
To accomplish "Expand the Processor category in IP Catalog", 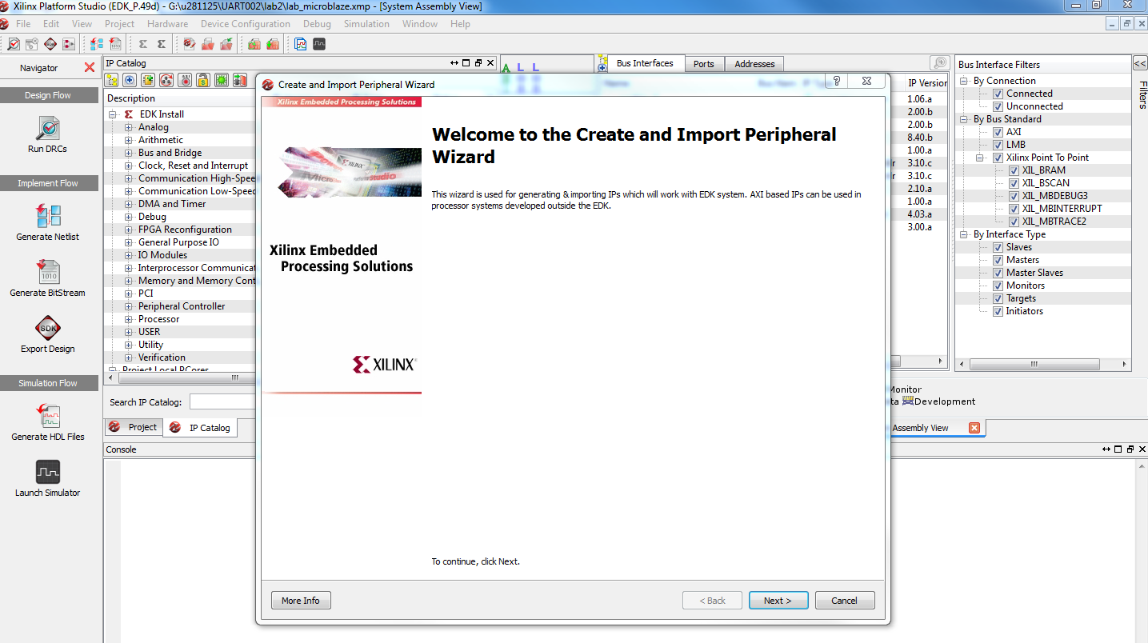I will [x=129, y=319].
